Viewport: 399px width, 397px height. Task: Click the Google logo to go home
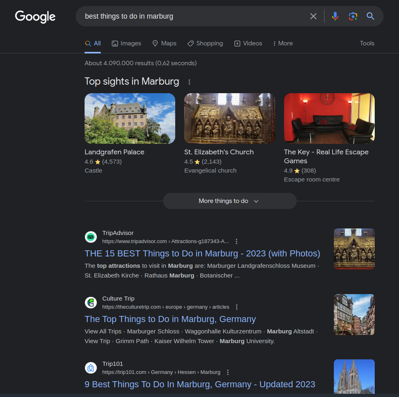[x=35, y=17]
